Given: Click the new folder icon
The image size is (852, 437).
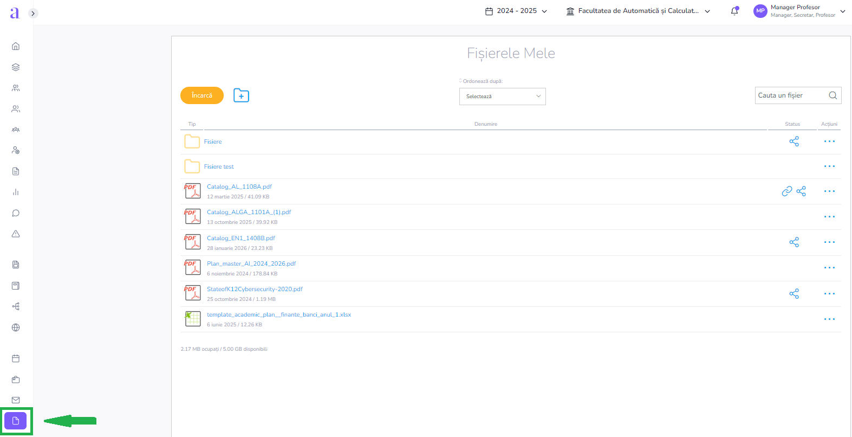Looking at the screenshot, I should (x=241, y=95).
